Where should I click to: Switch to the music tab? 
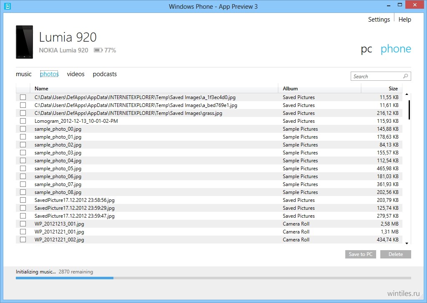pos(24,74)
